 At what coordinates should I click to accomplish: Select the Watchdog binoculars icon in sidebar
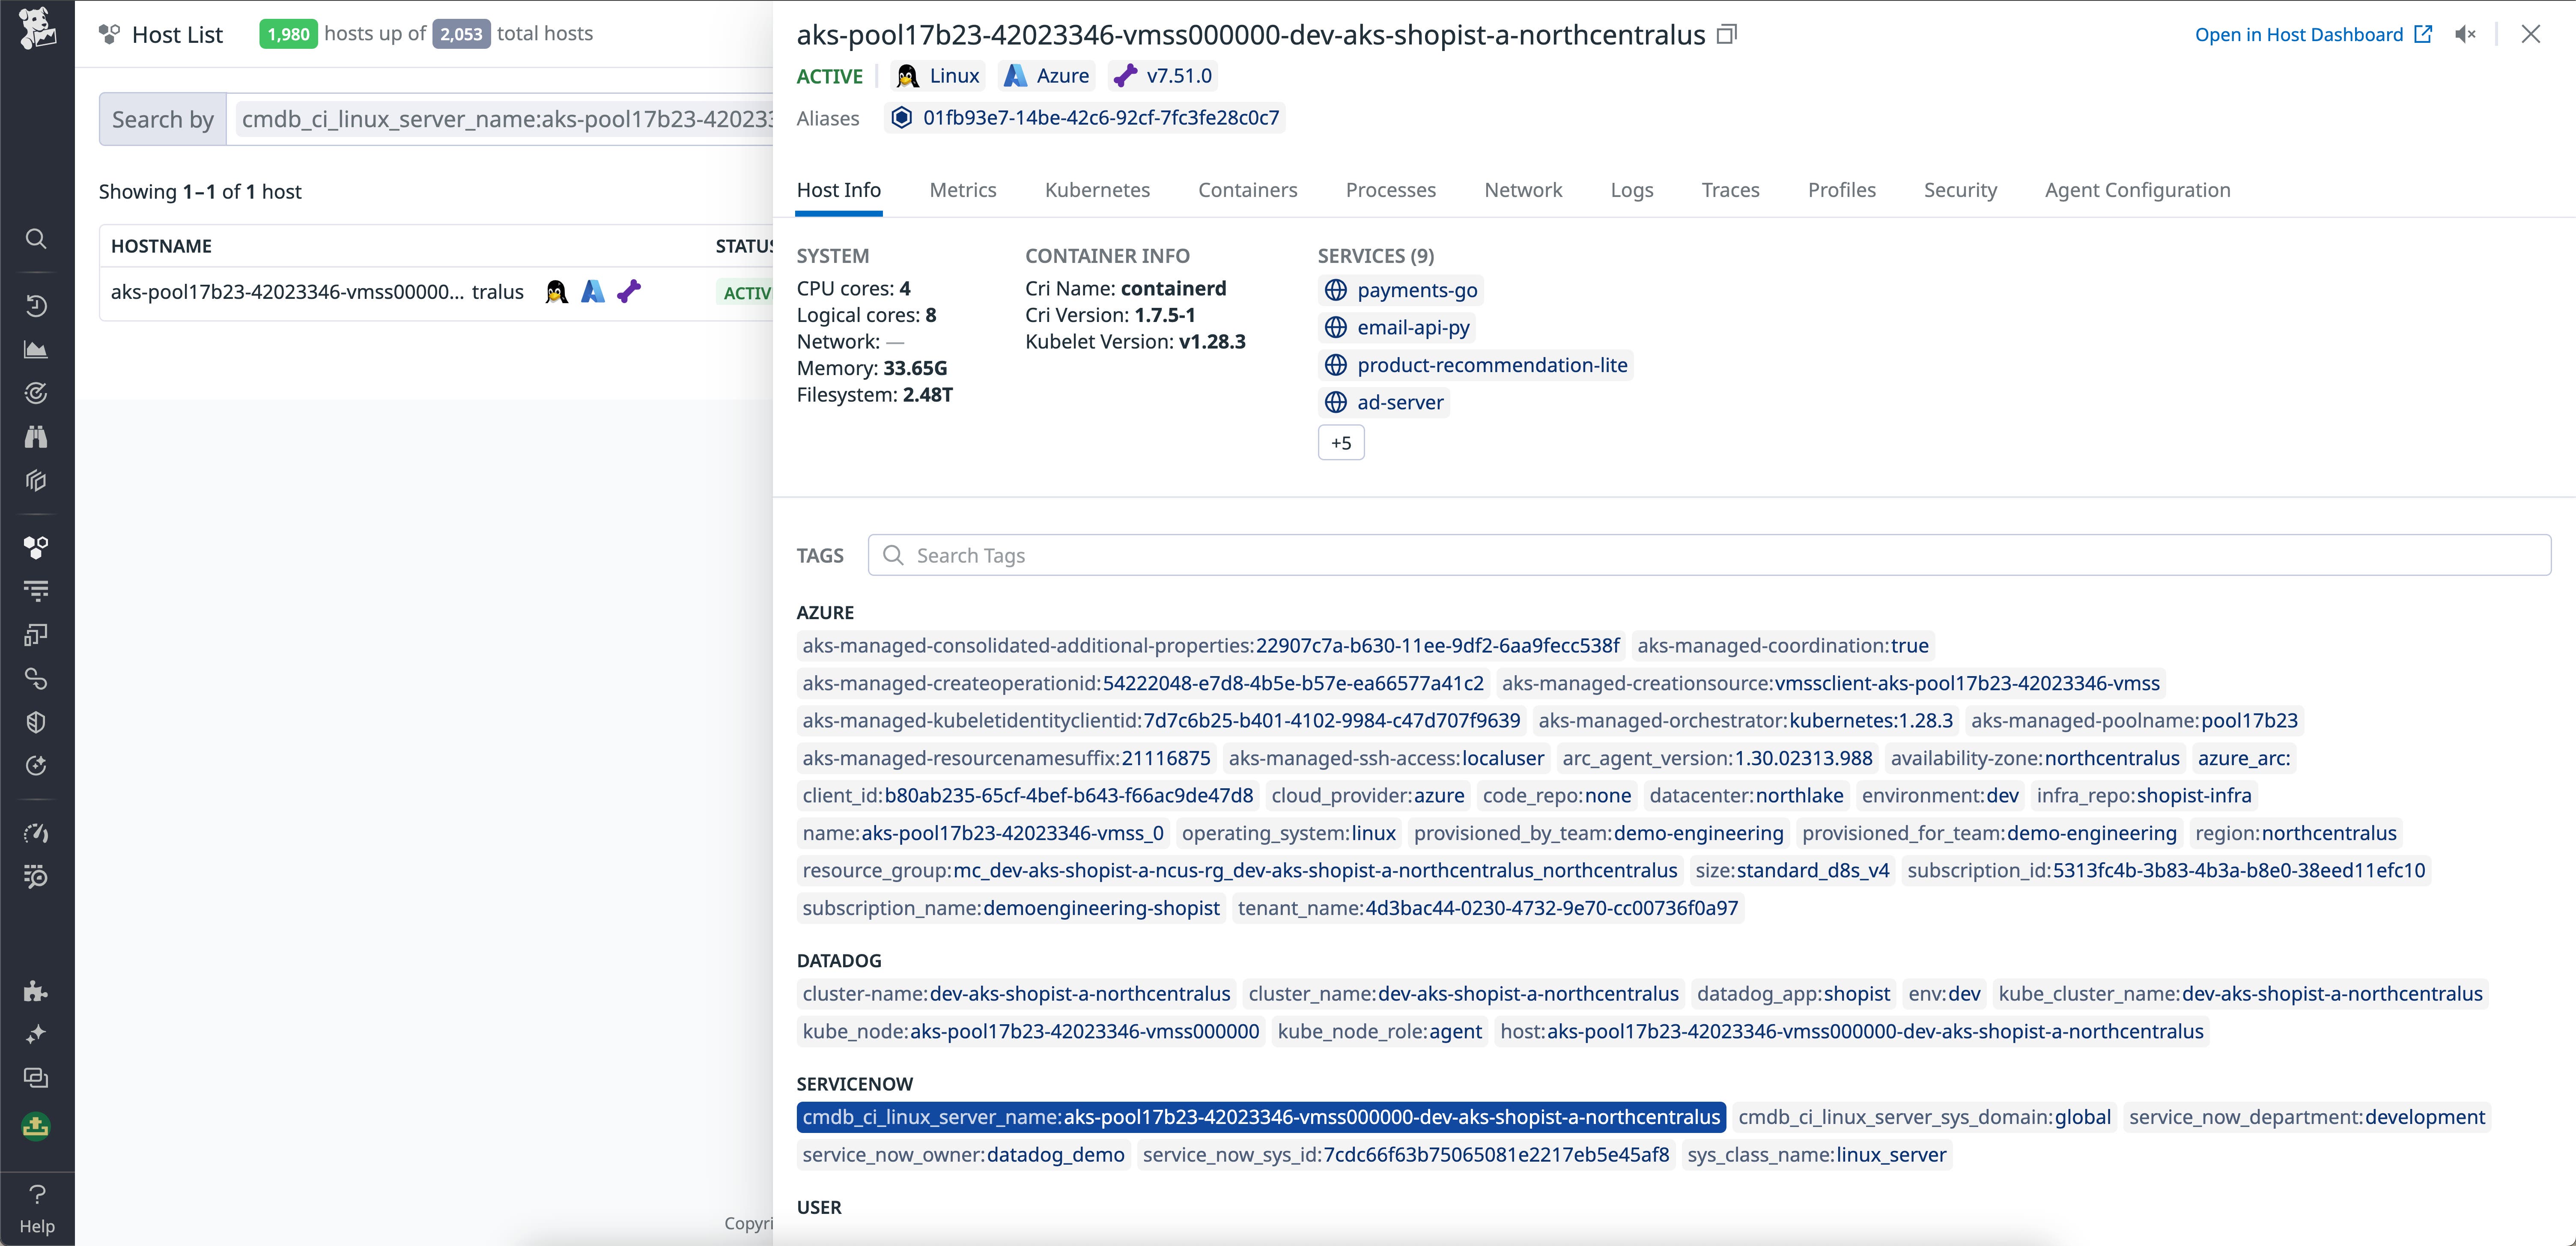click(36, 436)
